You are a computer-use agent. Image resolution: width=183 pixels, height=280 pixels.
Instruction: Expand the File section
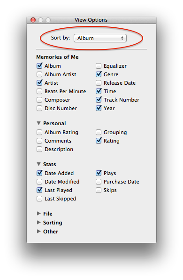tap(38, 213)
